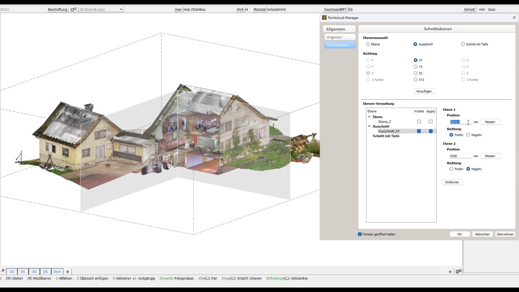519x292 pixels.
Task: Select the ZX direction radio
Action: tap(415, 73)
